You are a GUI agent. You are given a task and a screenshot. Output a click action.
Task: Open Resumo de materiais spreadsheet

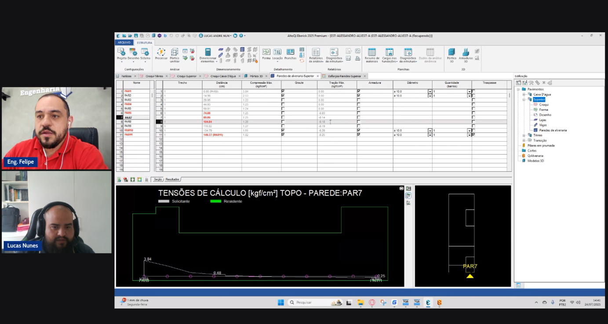(x=371, y=52)
